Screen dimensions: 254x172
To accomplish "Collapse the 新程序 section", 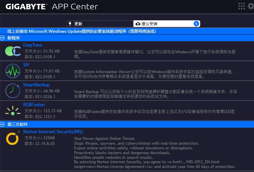I will [2, 38].
